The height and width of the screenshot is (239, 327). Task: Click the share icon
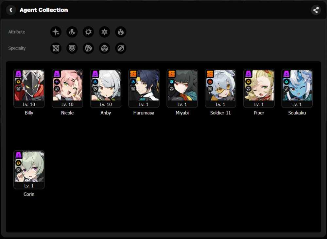316,10
